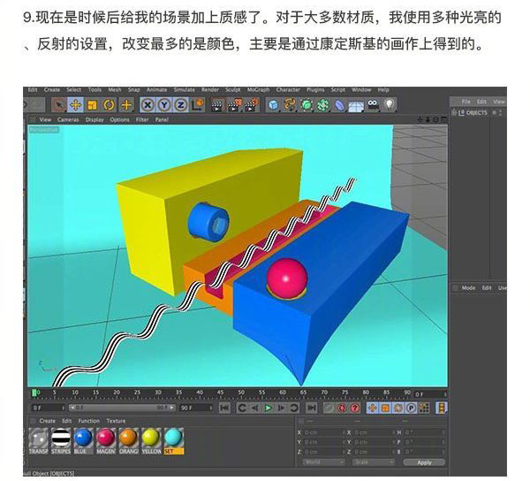
Task: Open the spline pen tool icon
Action: 290,105
